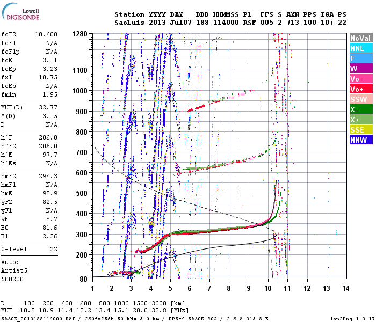
Task: Click the 500200 text under Artist5
Action: [x=12, y=279]
